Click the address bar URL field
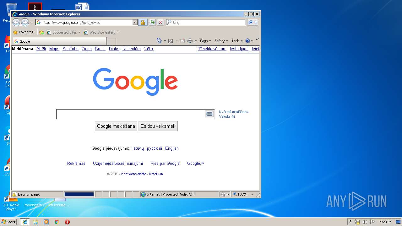The width and height of the screenshot is (402, 226). [x=84, y=22]
